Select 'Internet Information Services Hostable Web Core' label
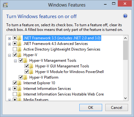Screen dimensions: 134x117 [64, 94]
